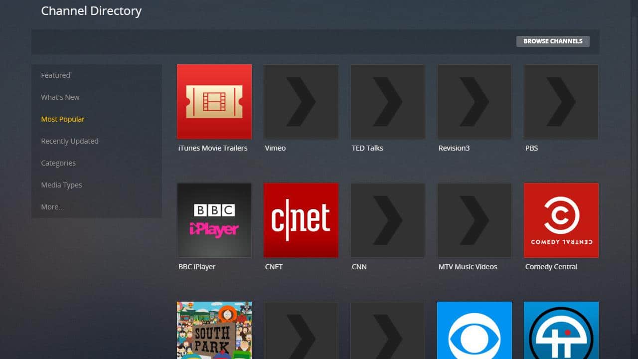Open the BBC iPlayer channel icon

point(214,220)
